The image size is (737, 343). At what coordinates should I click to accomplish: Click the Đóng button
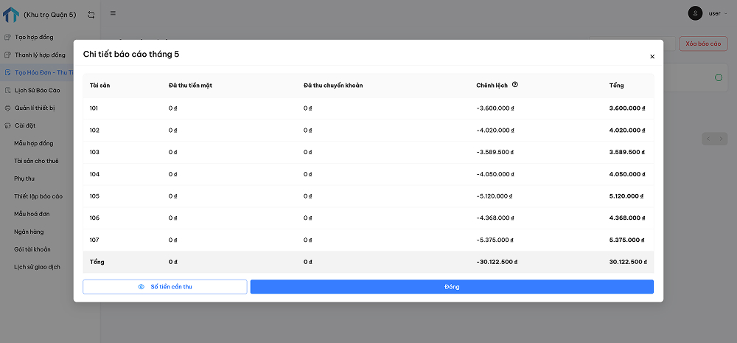pos(452,286)
